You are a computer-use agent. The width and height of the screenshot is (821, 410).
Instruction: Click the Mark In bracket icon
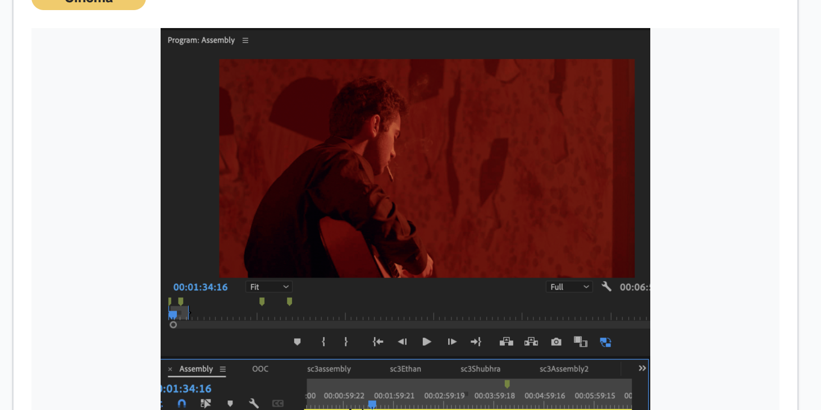point(323,342)
